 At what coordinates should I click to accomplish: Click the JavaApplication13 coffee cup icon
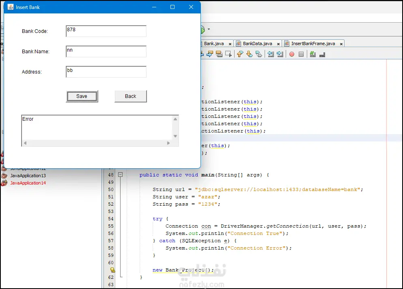4,176
